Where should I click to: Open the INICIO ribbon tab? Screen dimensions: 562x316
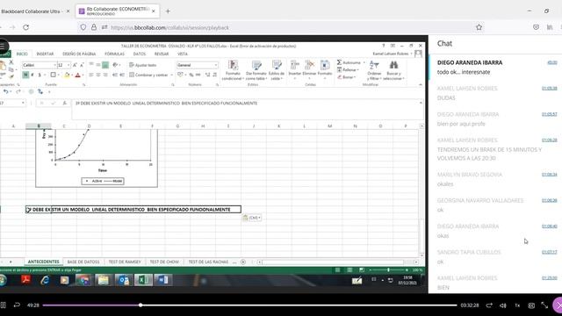[x=22, y=54]
